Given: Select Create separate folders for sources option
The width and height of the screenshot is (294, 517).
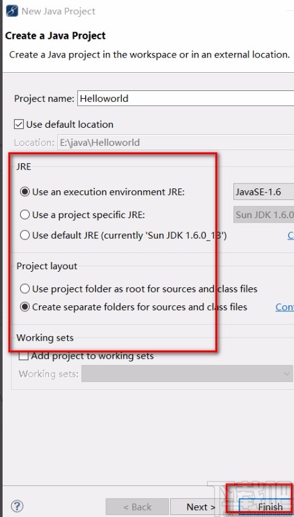Looking at the screenshot, I should coord(24,307).
